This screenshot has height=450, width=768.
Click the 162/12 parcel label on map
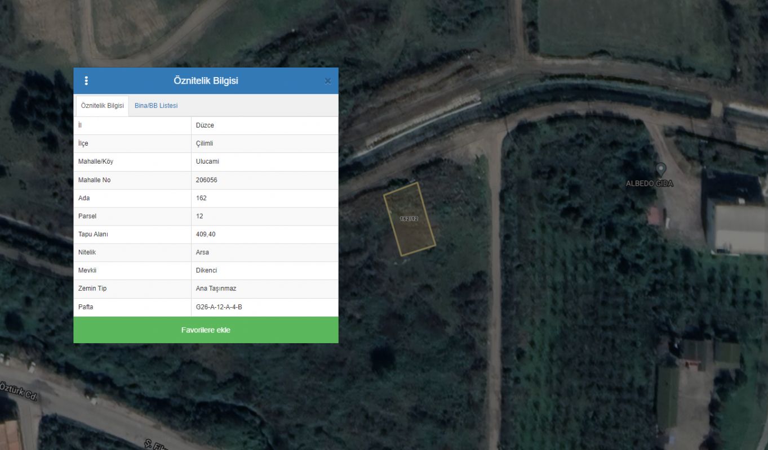tap(409, 219)
